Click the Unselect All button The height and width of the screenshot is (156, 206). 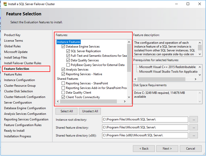point(90,111)
